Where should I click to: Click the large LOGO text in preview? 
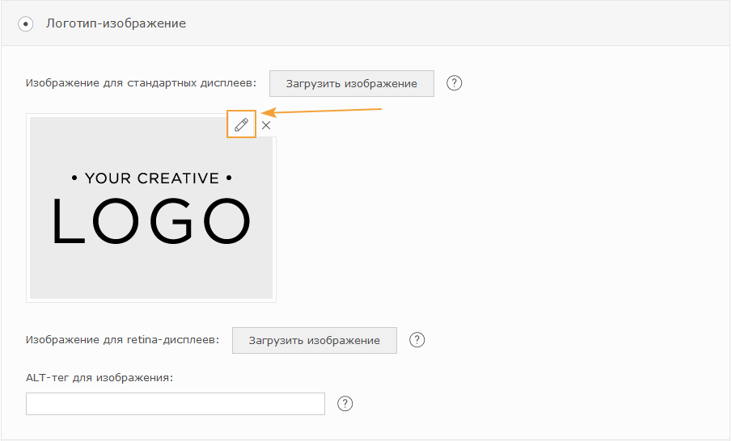click(x=151, y=221)
